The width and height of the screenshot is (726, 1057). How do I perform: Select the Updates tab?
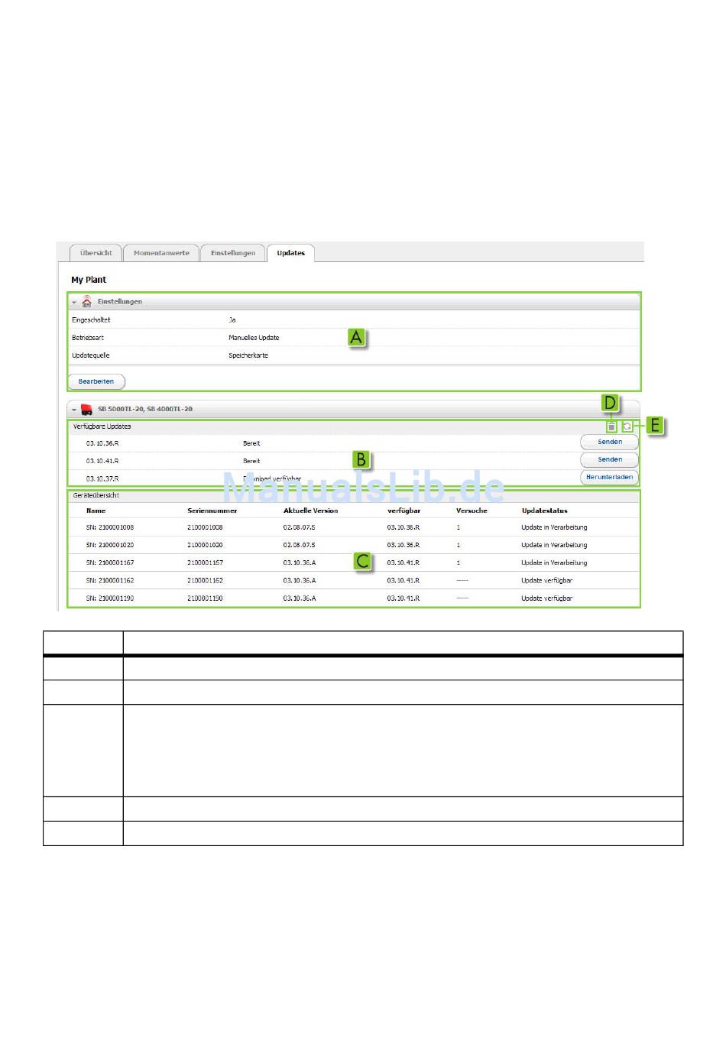click(290, 253)
